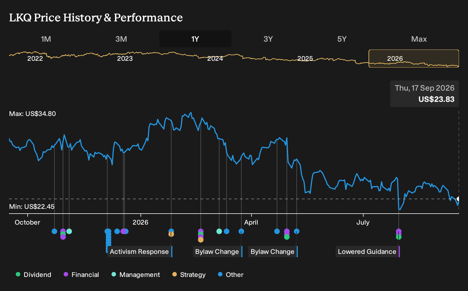Click the LKQ Price History & Performance heading
This screenshot has width=468, height=291.
[x=96, y=18]
